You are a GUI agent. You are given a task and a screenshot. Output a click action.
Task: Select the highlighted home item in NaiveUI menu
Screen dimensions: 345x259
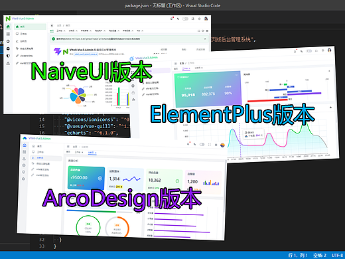30,27
